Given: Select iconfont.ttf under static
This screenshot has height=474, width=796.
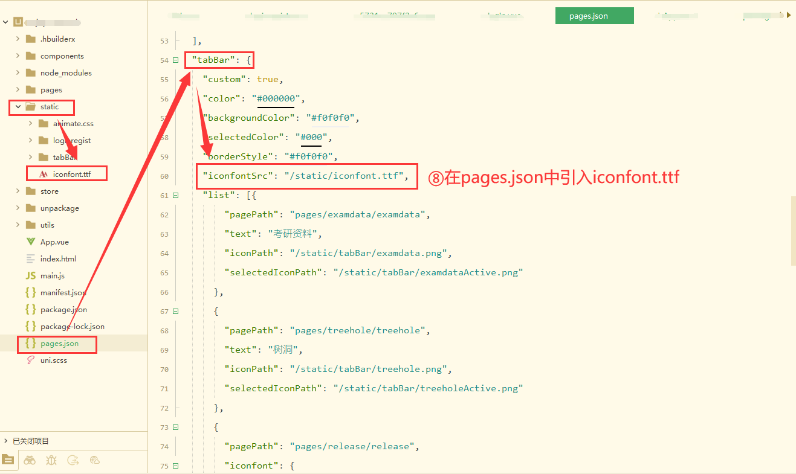Looking at the screenshot, I should click(x=72, y=174).
